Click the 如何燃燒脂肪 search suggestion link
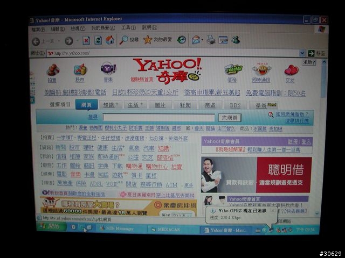The image size is (345, 258). [x=292, y=114]
